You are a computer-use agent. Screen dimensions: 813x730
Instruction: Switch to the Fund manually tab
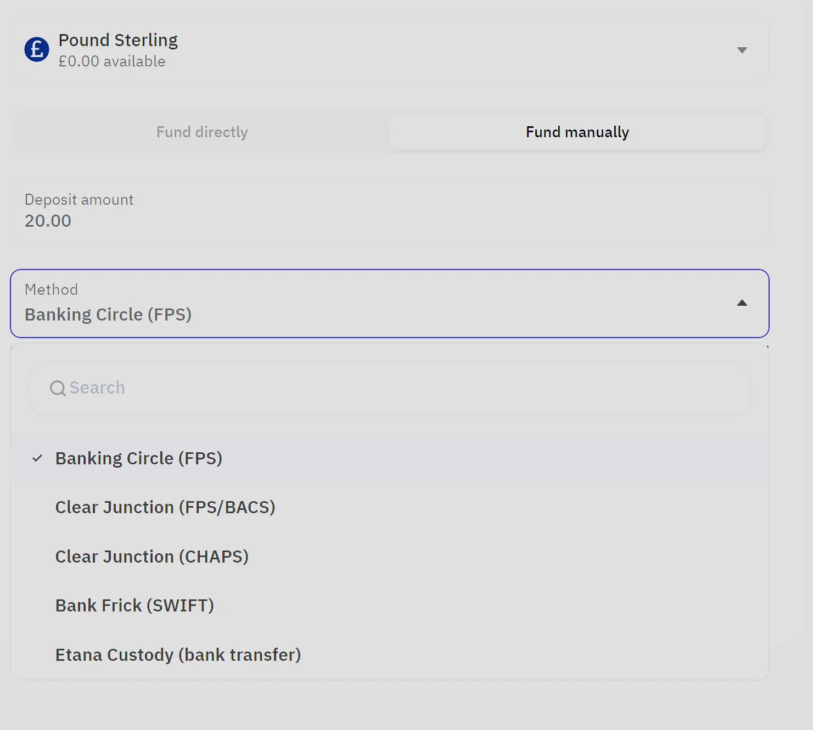[577, 132]
